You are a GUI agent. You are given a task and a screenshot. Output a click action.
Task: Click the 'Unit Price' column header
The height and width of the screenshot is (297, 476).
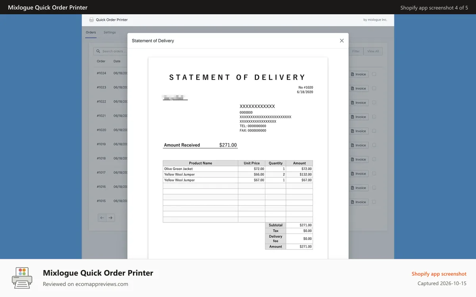click(251, 163)
